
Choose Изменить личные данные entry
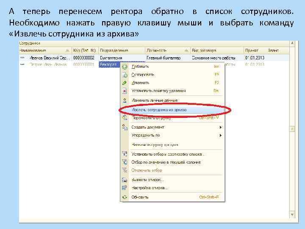click(x=172, y=101)
